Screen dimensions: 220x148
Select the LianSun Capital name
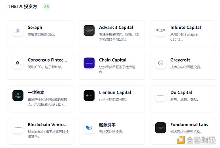coord(115,92)
